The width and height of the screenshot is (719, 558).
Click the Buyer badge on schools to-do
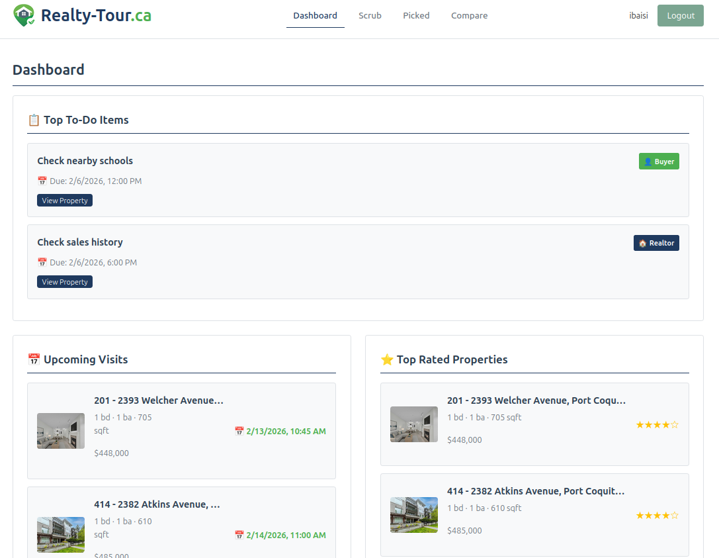(x=659, y=162)
